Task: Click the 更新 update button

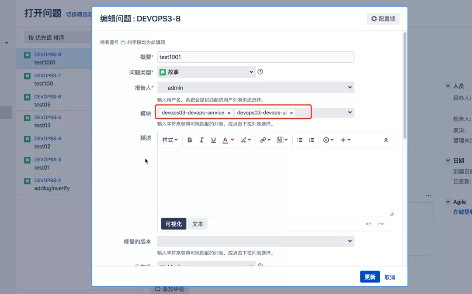Action: pyautogui.click(x=370, y=277)
